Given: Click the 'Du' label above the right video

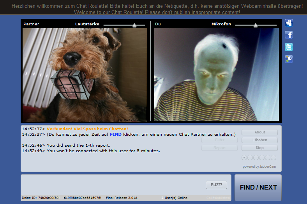Looking at the screenshot, I should [x=158, y=24].
